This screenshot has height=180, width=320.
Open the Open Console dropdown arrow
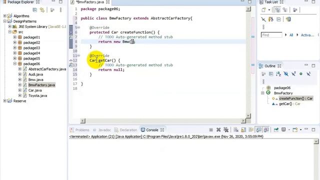coord(300,130)
